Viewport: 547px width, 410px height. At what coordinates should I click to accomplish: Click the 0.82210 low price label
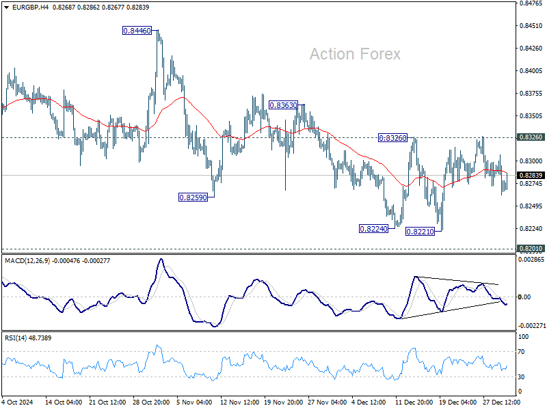pyautogui.click(x=420, y=231)
